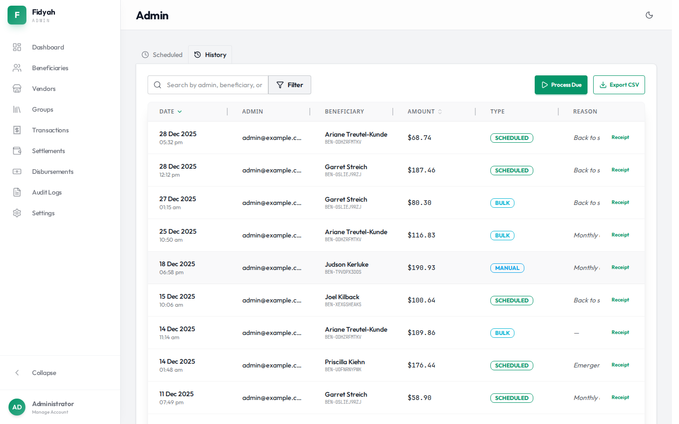Switch to the Scheduled tab
Viewport: 679px width, 424px height.
point(162,54)
